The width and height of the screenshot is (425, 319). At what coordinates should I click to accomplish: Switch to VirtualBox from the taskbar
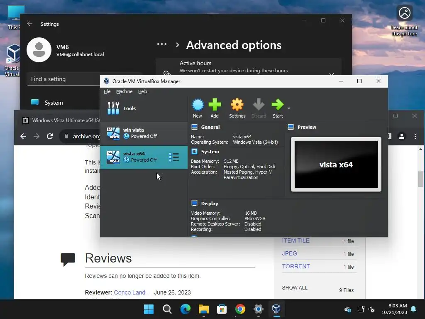pos(276,309)
